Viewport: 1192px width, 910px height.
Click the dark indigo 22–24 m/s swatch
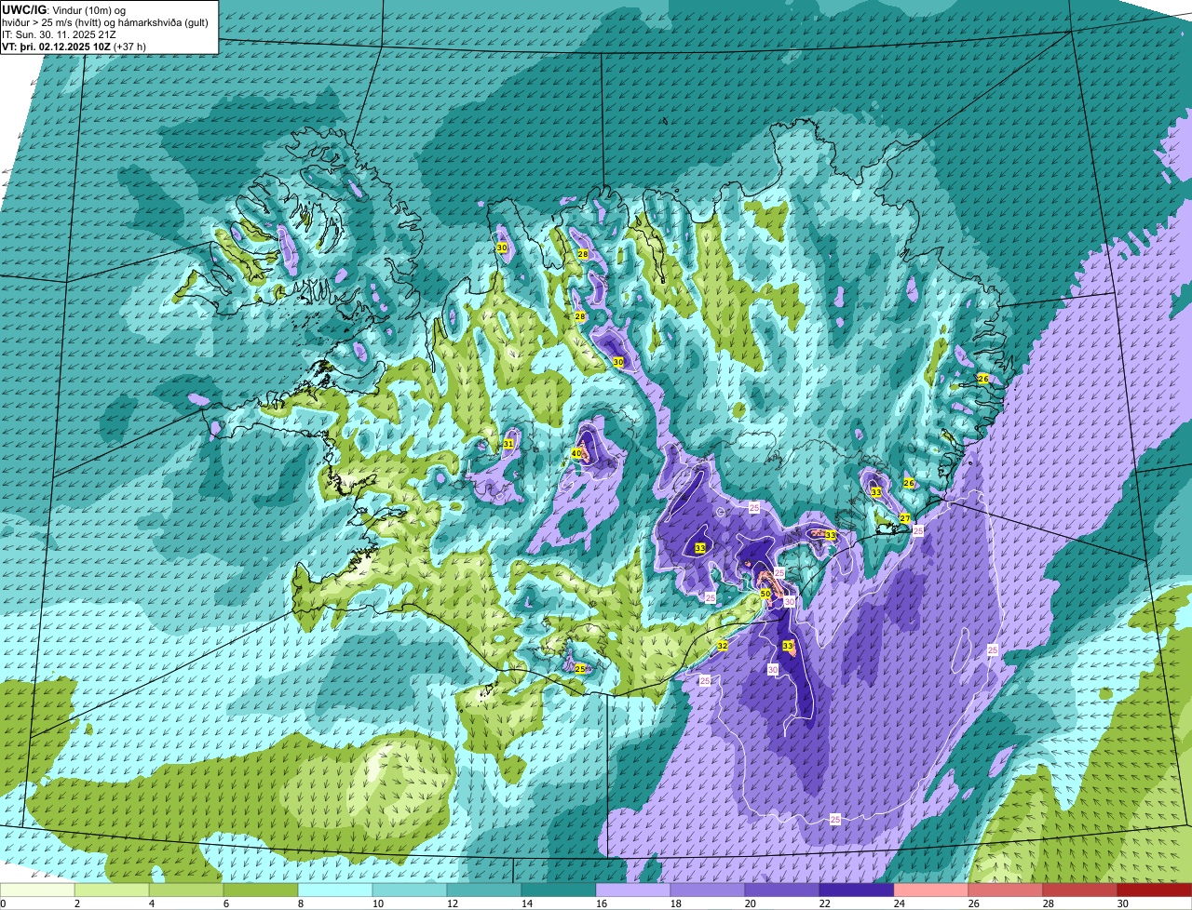point(857,890)
